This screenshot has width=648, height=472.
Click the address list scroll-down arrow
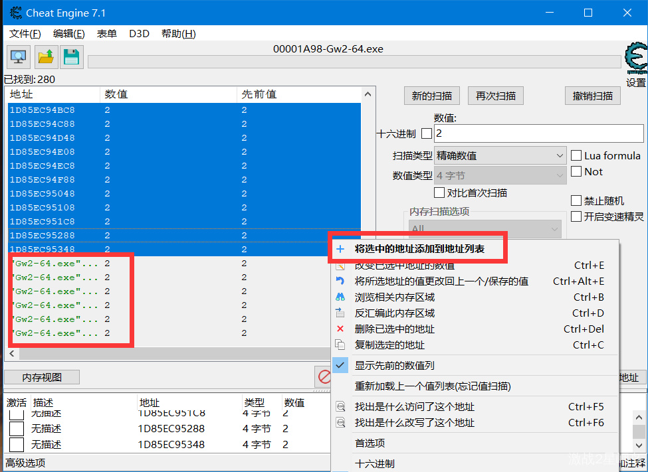click(x=639, y=445)
